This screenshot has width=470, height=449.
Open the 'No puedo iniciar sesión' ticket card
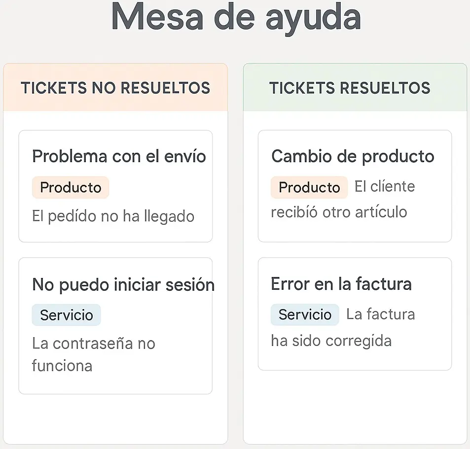point(115,325)
